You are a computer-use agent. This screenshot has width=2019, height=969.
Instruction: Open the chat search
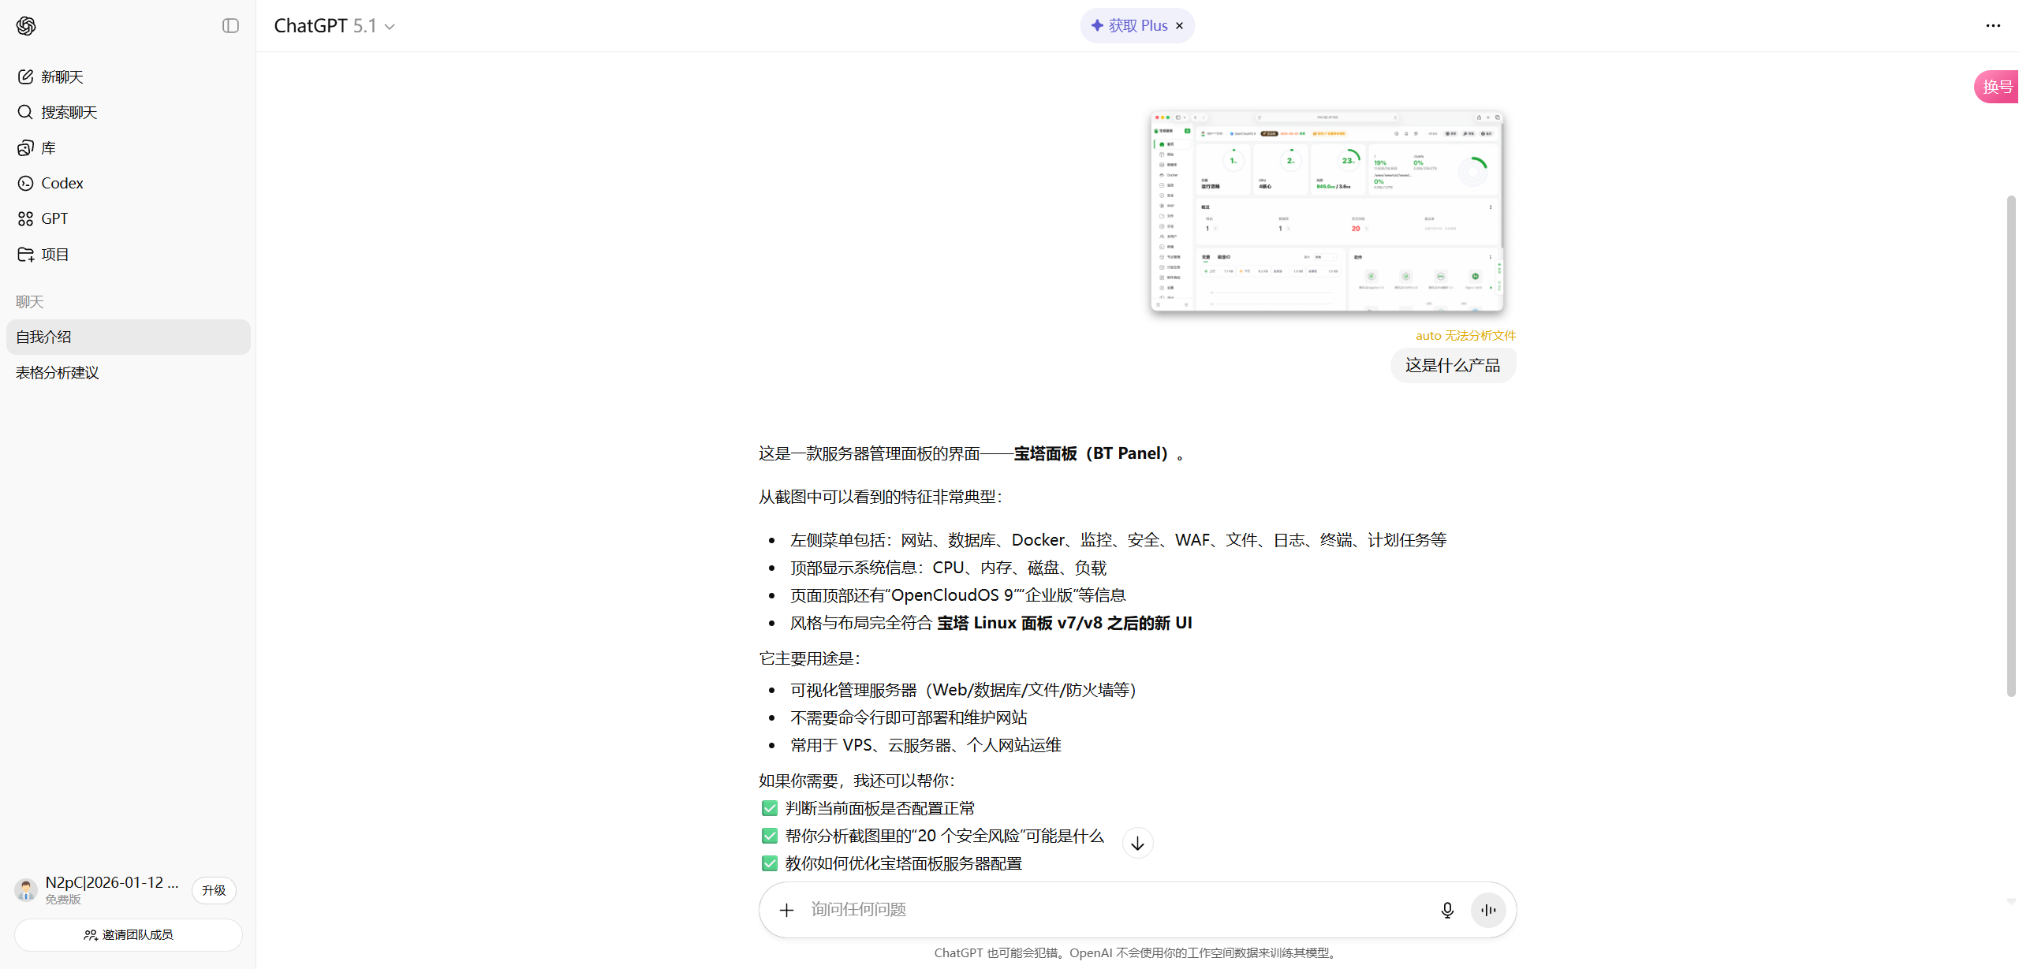point(69,112)
